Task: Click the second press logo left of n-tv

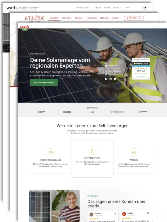Action: click(x=67, y=112)
